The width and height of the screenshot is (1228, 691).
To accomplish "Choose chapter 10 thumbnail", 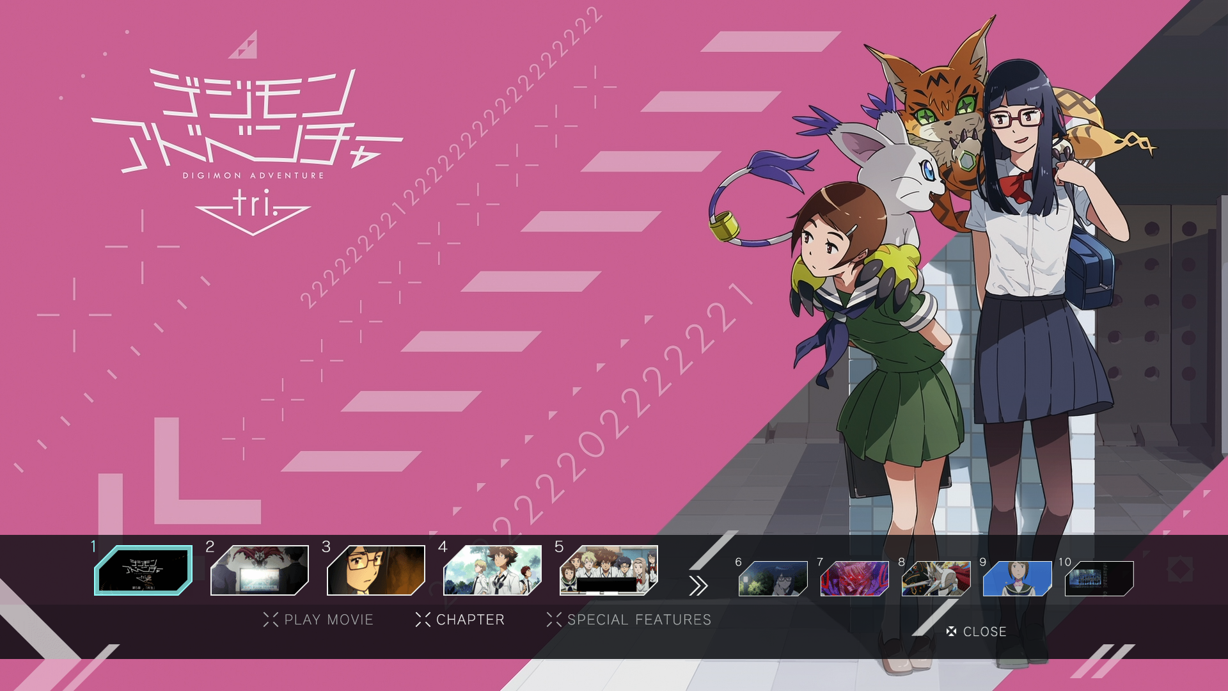I will coord(1099,578).
